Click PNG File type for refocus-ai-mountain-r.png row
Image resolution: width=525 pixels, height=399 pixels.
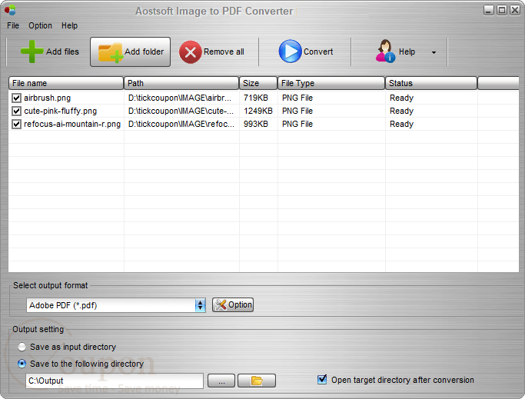point(297,124)
